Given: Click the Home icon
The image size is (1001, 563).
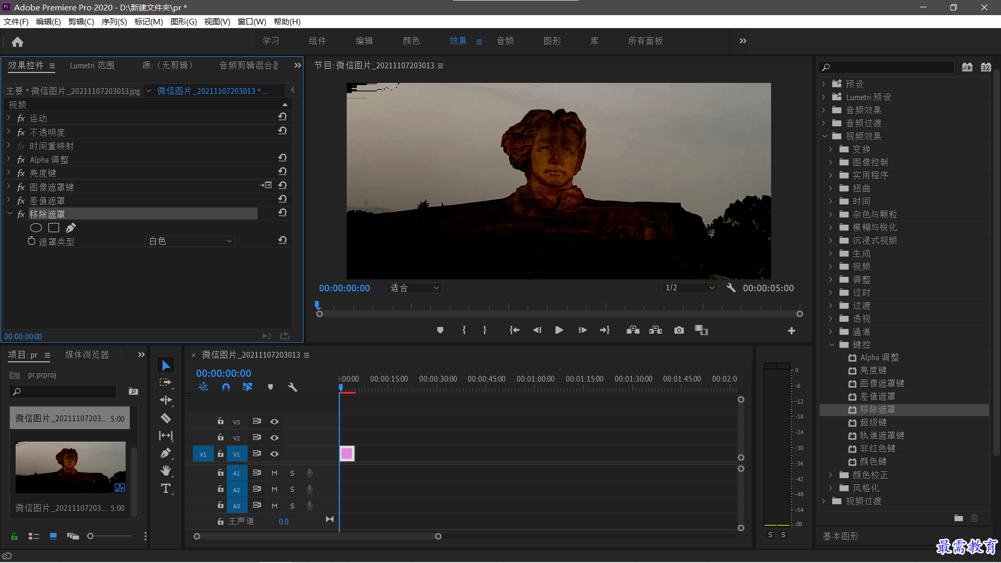Looking at the screenshot, I should tap(17, 42).
